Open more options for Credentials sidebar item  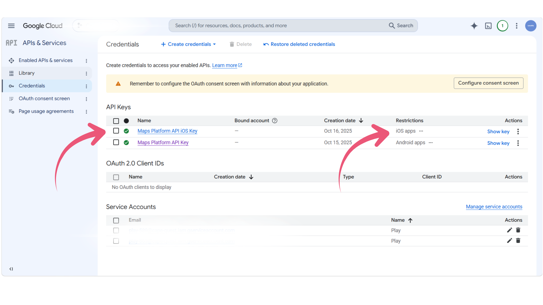click(86, 86)
